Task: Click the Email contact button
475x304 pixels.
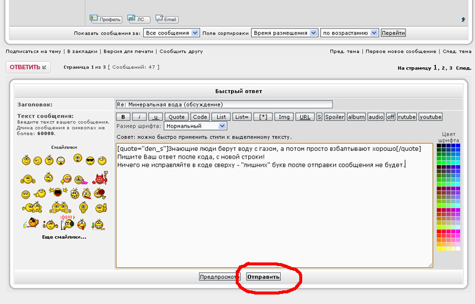Action: [166, 19]
